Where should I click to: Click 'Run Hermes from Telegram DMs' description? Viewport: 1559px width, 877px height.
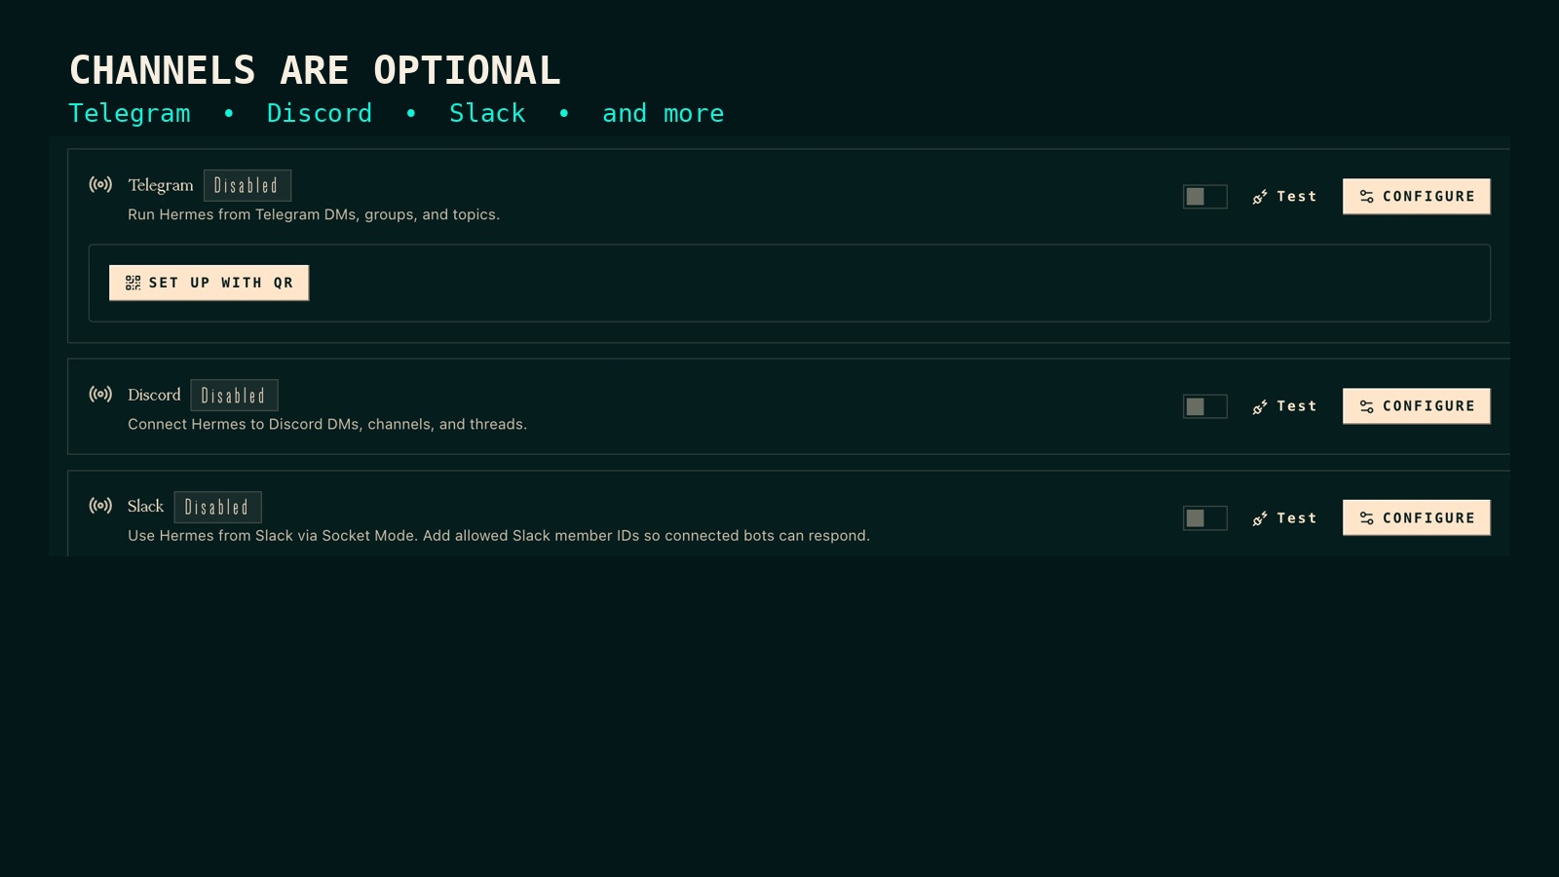pyautogui.click(x=314, y=214)
